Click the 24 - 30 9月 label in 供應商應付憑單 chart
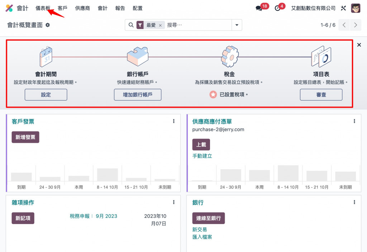The image size is (367, 252). coord(230,187)
